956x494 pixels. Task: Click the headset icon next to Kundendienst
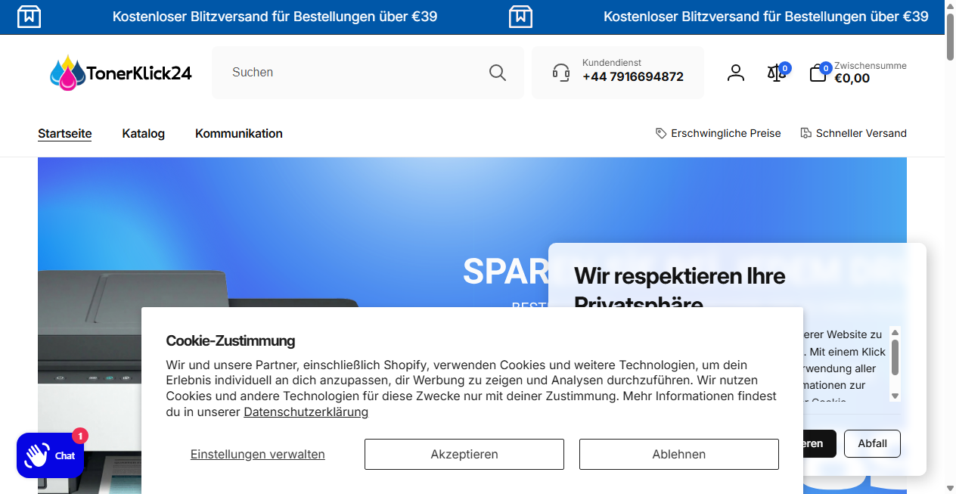[x=560, y=72]
